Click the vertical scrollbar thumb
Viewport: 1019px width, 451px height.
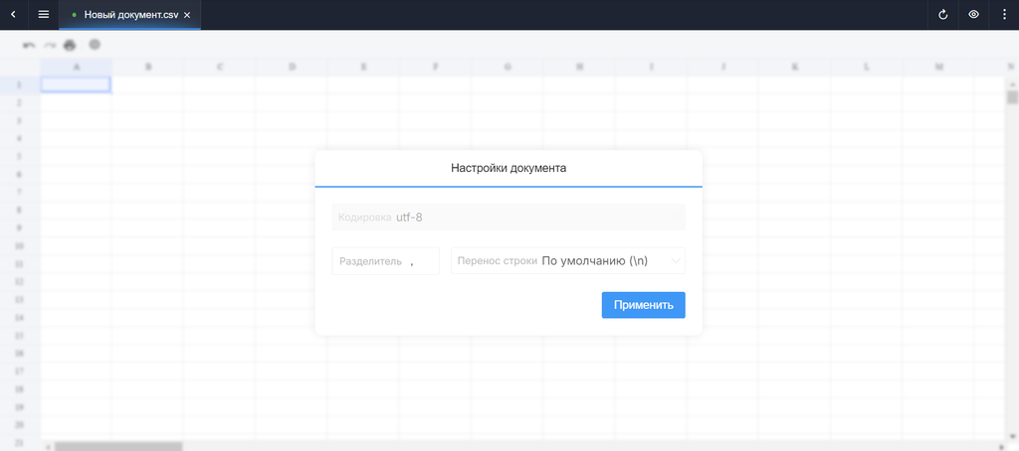point(1012,97)
